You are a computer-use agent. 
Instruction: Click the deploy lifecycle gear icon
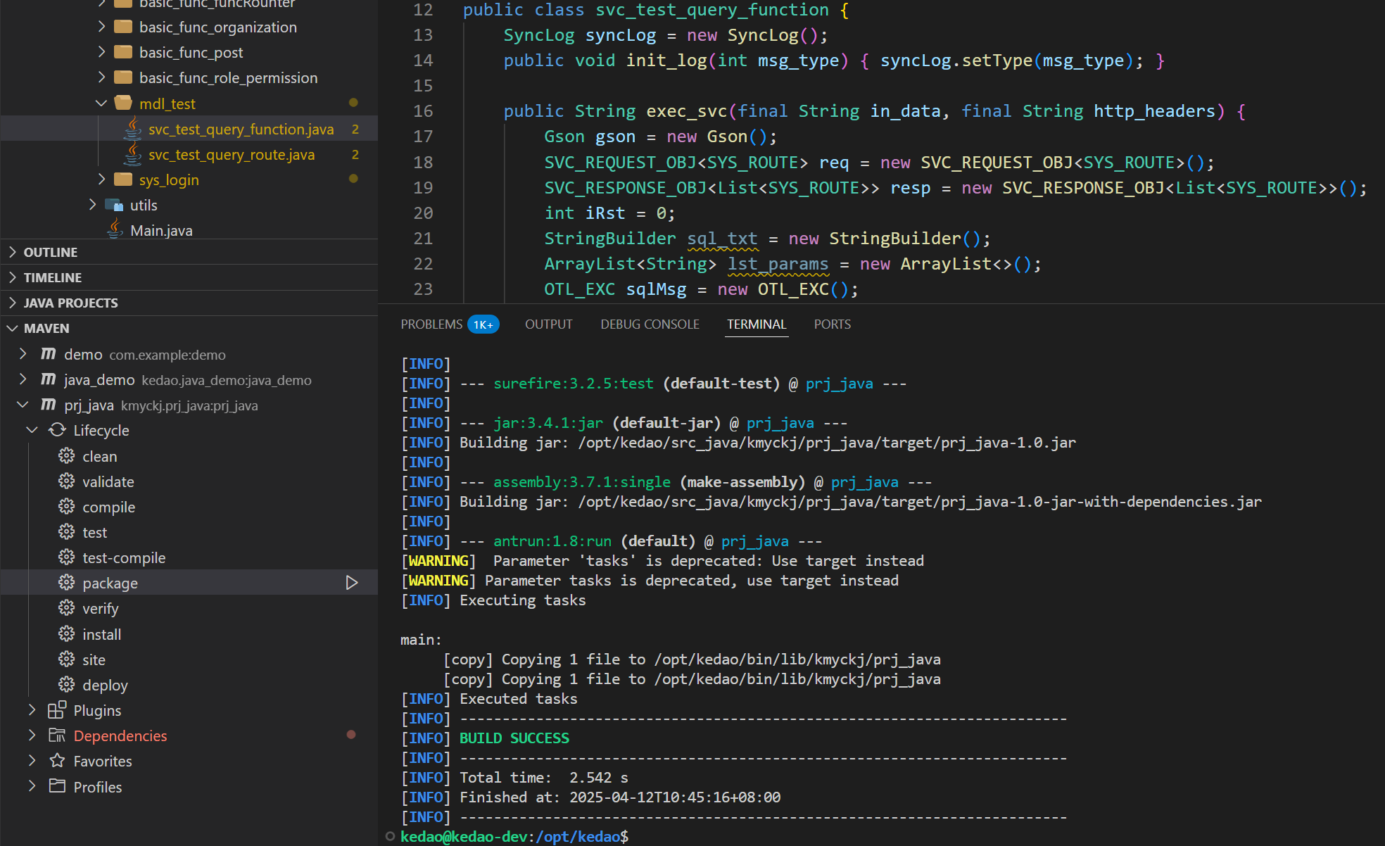[x=66, y=685]
